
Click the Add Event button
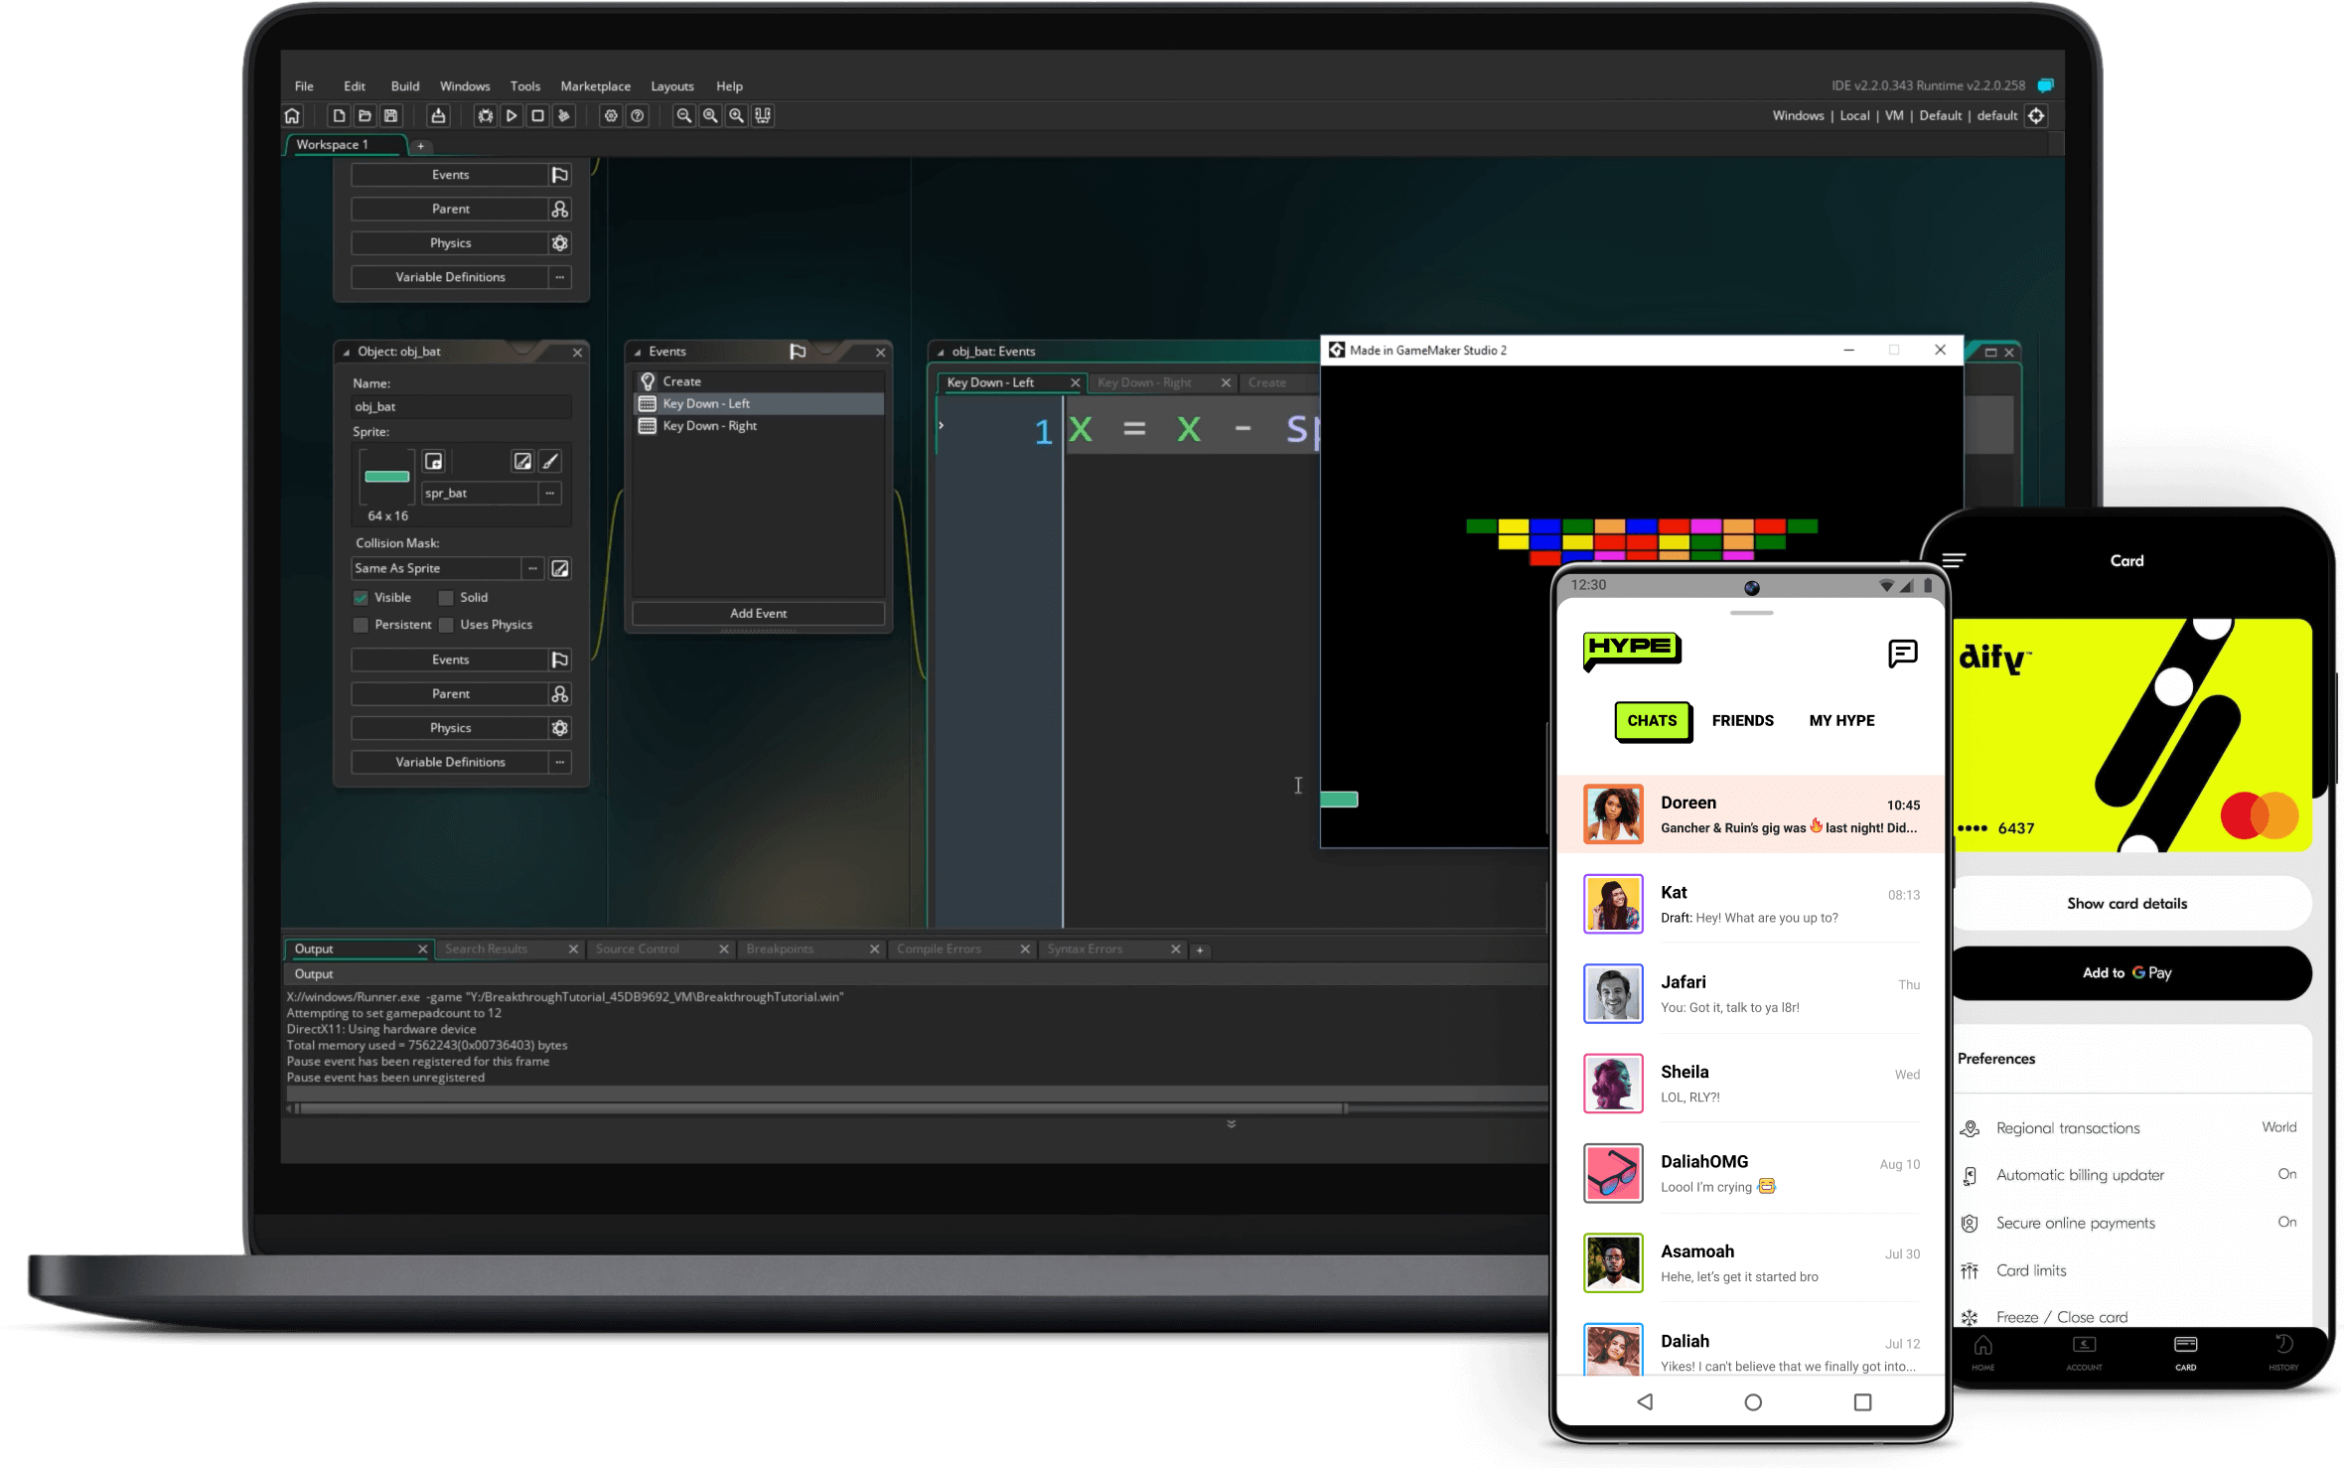758,613
